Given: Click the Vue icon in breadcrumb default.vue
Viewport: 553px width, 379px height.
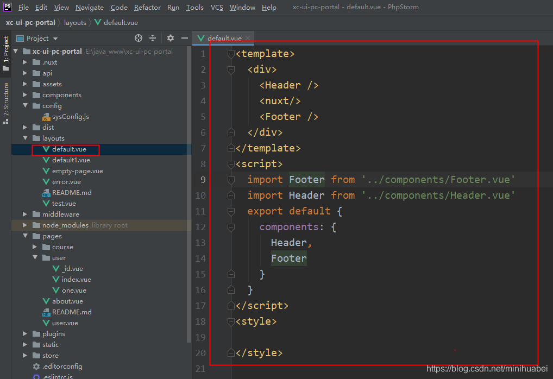Looking at the screenshot, I should tap(98, 23).
